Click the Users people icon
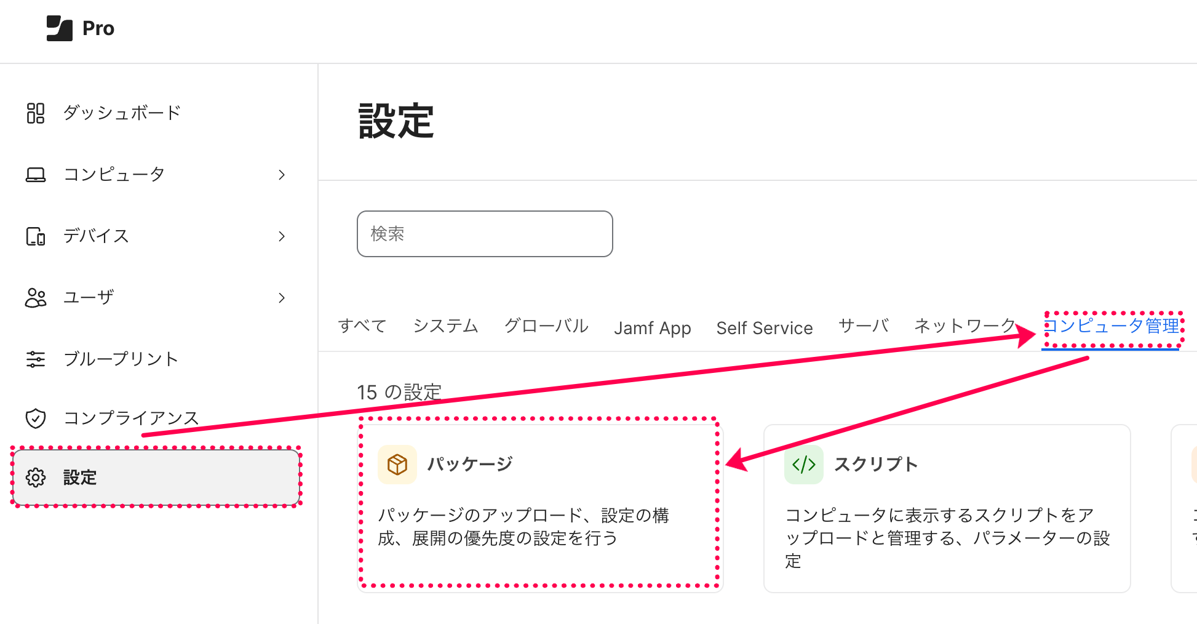The image size is (1197, 624). point(36,298)
